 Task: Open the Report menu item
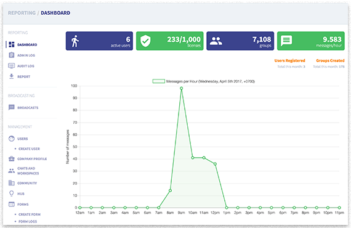tap(24, 76)
